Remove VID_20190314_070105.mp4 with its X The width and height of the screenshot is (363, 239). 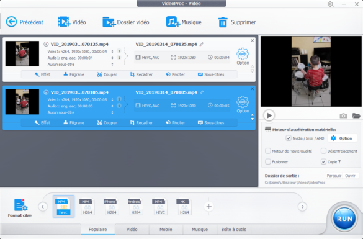tap(252, 89)
